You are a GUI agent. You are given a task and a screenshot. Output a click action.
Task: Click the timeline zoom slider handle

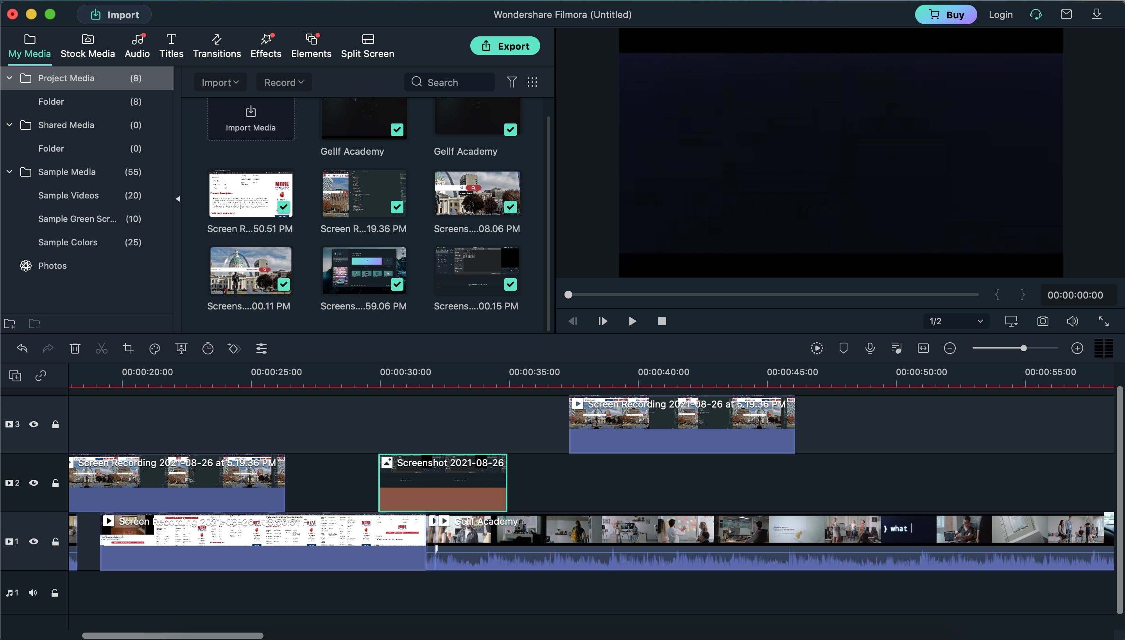(1023, 348)
